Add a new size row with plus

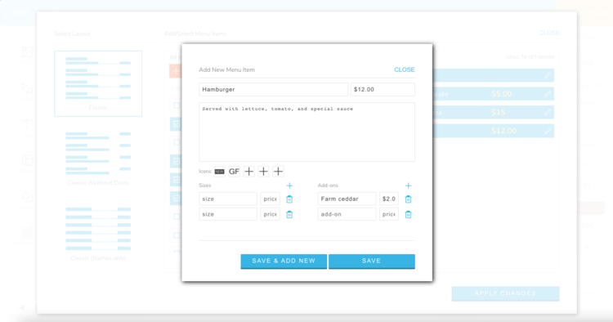pyautogui.click(x=289, y=186)
